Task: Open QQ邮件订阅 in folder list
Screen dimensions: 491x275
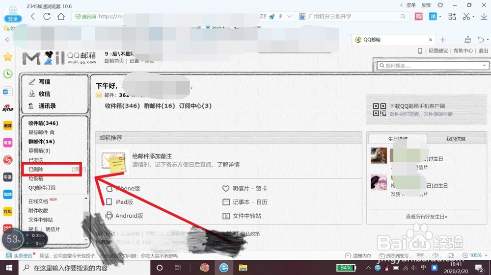Action: coord(42,187)
